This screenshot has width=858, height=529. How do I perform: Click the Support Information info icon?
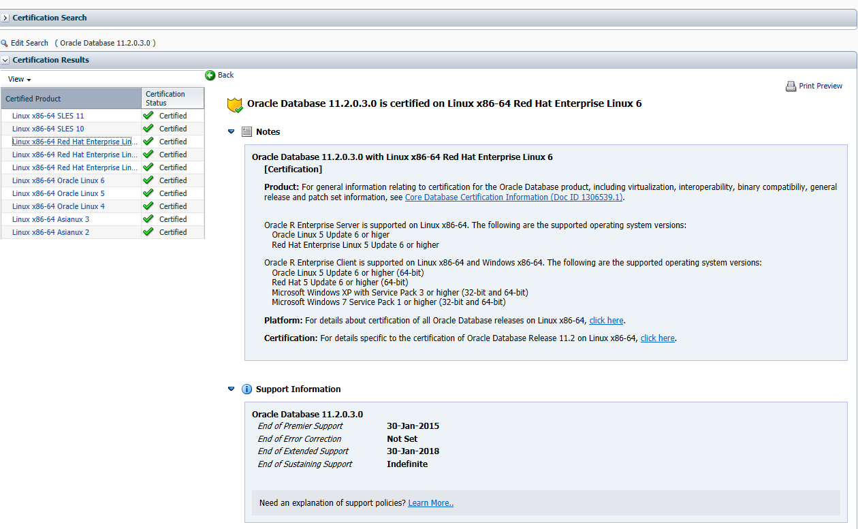pos(247,389)
